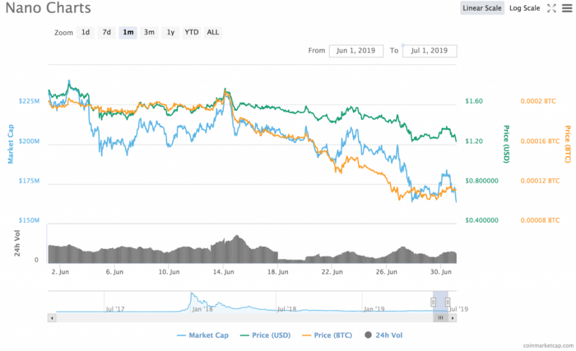Click the 14. Jun date label
The image size is (576, 351).
(223, 272)
